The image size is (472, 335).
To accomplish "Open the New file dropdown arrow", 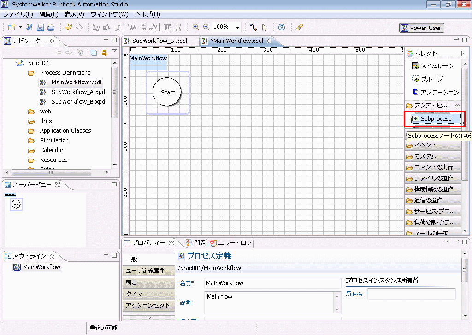I will tap(20, 27).
